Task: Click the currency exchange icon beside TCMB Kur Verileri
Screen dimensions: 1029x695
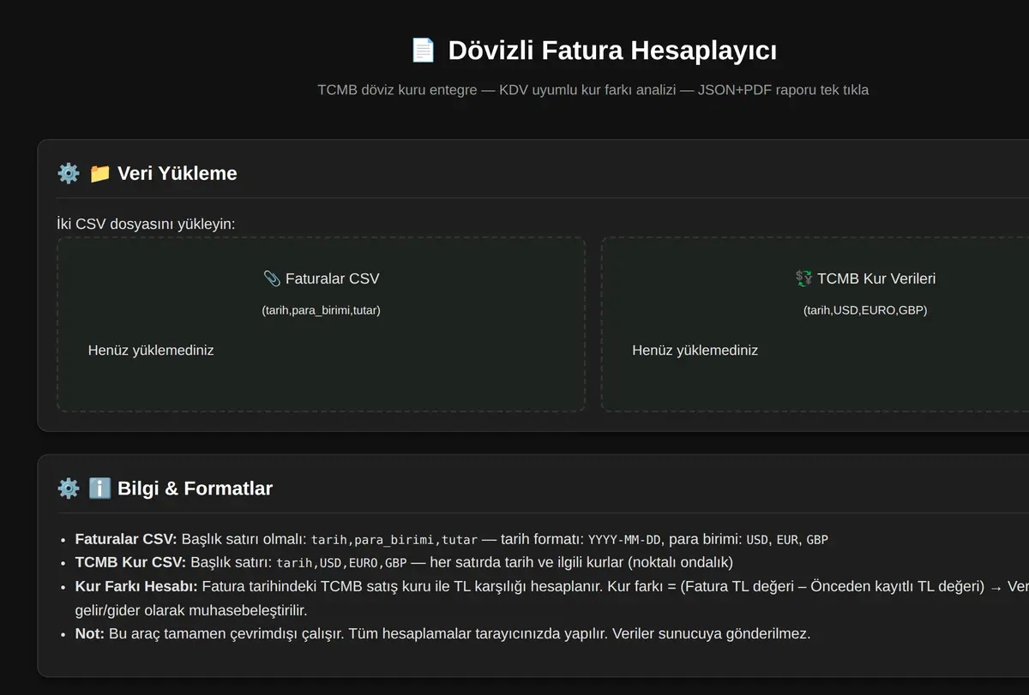Action: point(803,279)
